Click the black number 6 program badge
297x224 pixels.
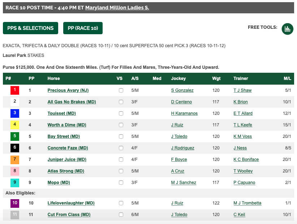[15, 148]
